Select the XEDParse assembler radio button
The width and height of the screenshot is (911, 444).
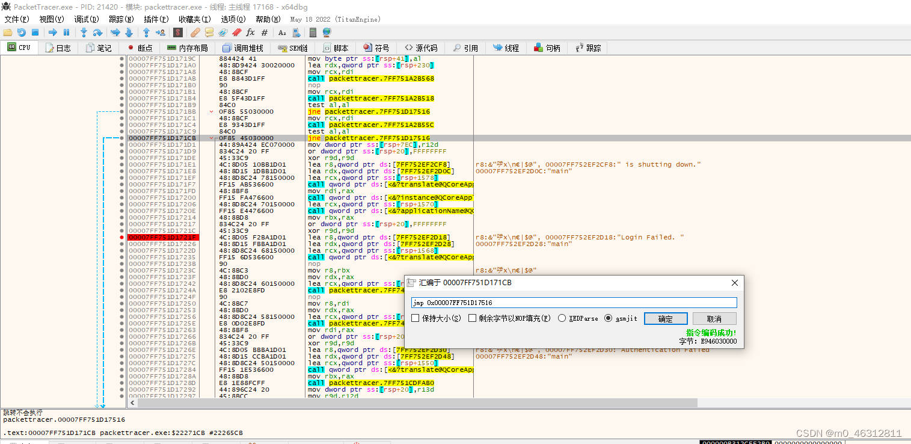[562, 318]
